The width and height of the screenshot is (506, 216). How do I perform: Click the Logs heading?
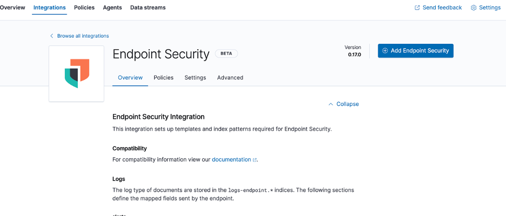coord(118,179)
